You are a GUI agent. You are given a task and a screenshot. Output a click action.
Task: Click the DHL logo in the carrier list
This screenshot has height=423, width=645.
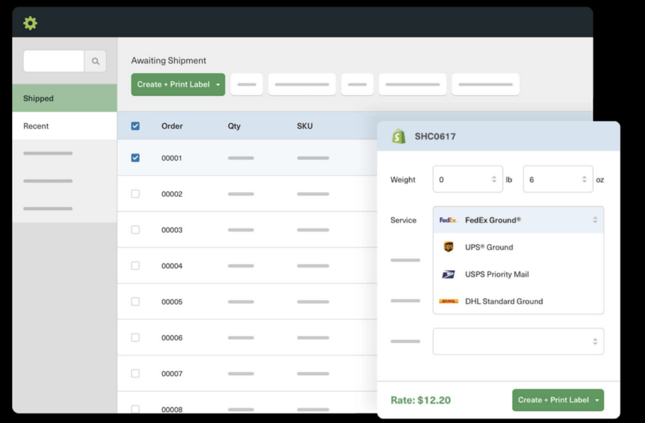pyautogui.click(x=448, y=301)
